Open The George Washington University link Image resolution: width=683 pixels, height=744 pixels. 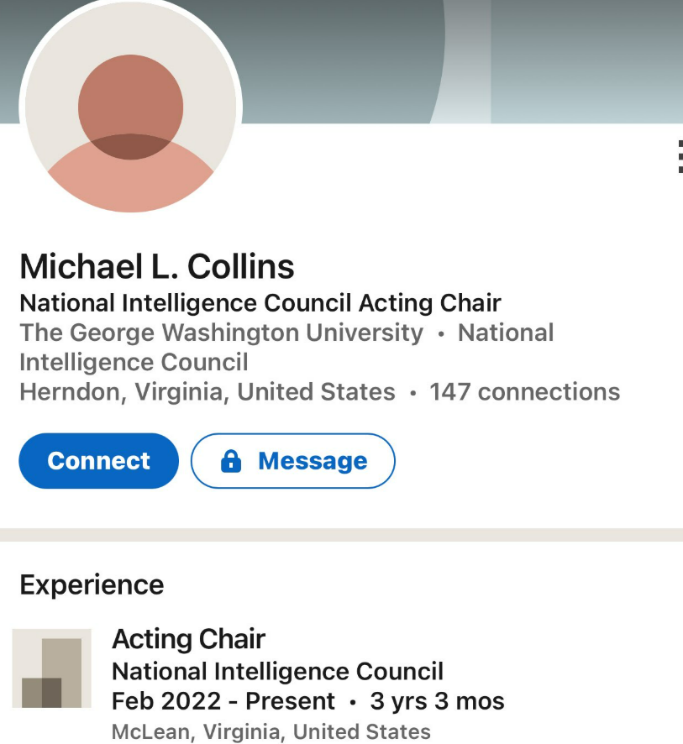[221, 333]
